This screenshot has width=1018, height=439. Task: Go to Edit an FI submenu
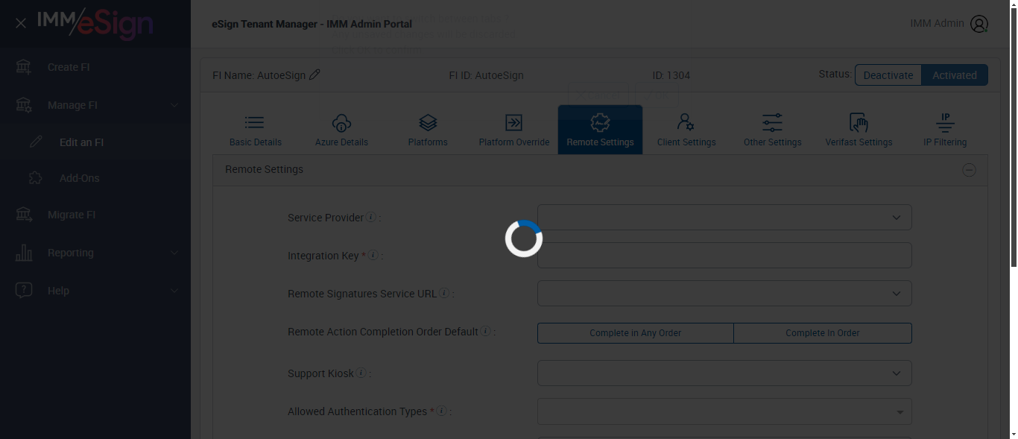coord(95,142)
